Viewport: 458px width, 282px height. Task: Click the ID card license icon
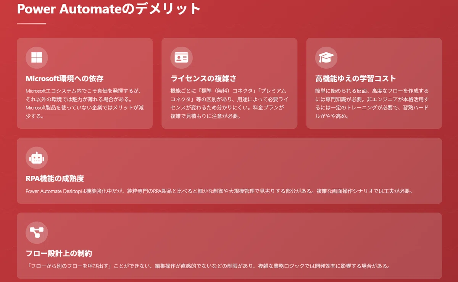pyautogui.click(x=181, y=58)
